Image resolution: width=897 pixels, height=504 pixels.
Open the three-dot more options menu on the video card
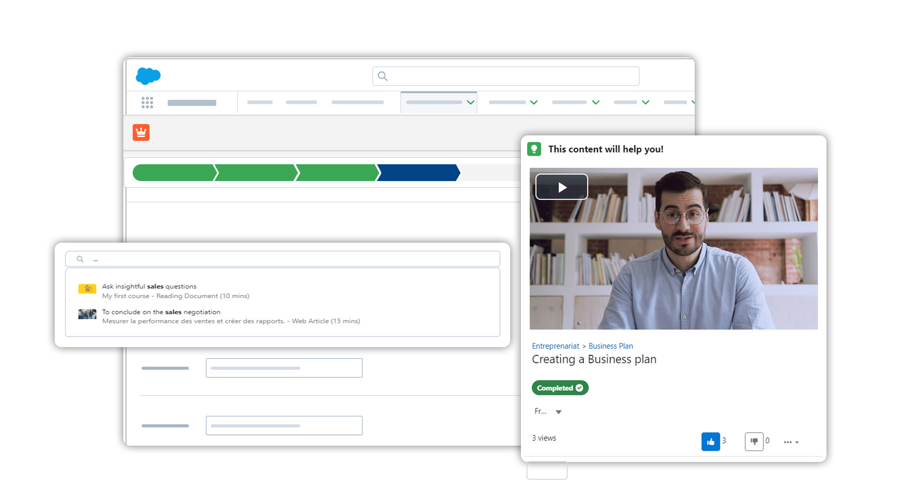tap(789, 441)
